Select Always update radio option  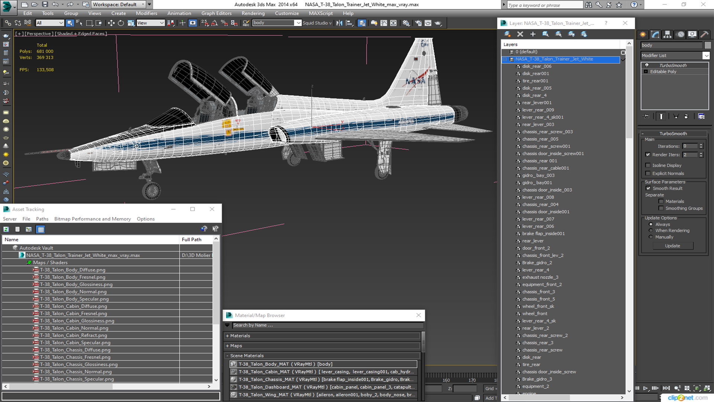point(651,224)
